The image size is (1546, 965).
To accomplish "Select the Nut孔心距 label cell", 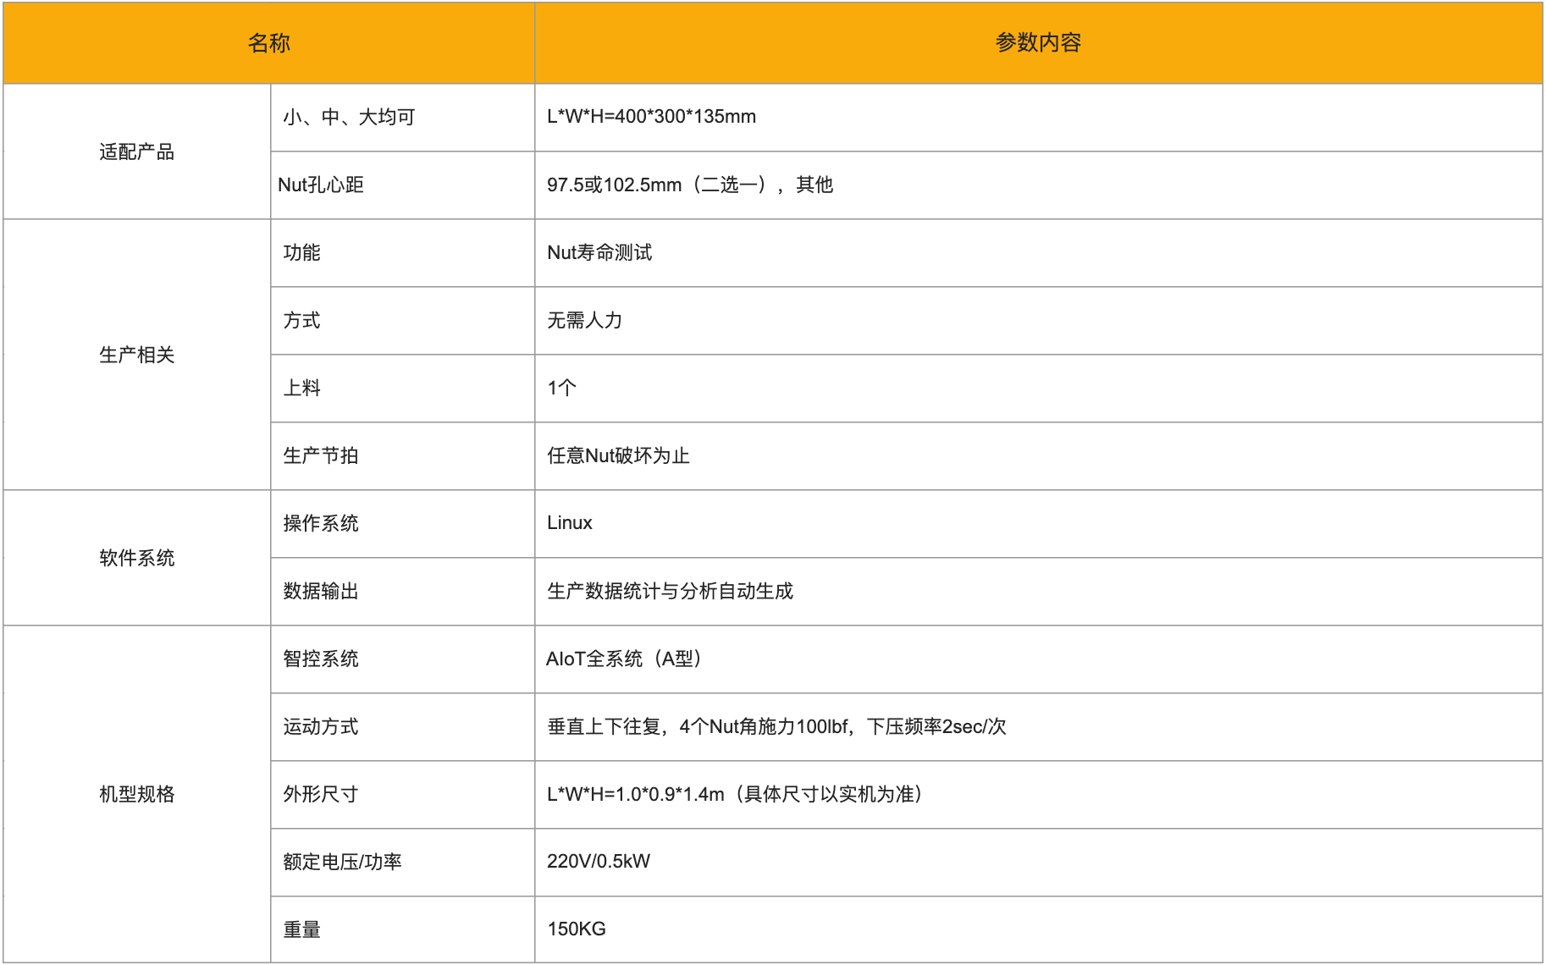I will (x=321, y=185).
